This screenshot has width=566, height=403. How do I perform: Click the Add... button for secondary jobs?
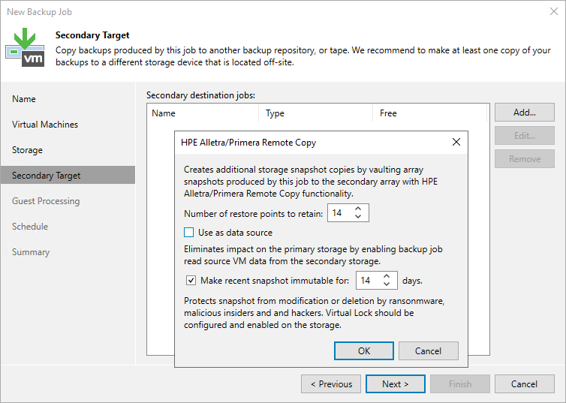pos(525,113)
